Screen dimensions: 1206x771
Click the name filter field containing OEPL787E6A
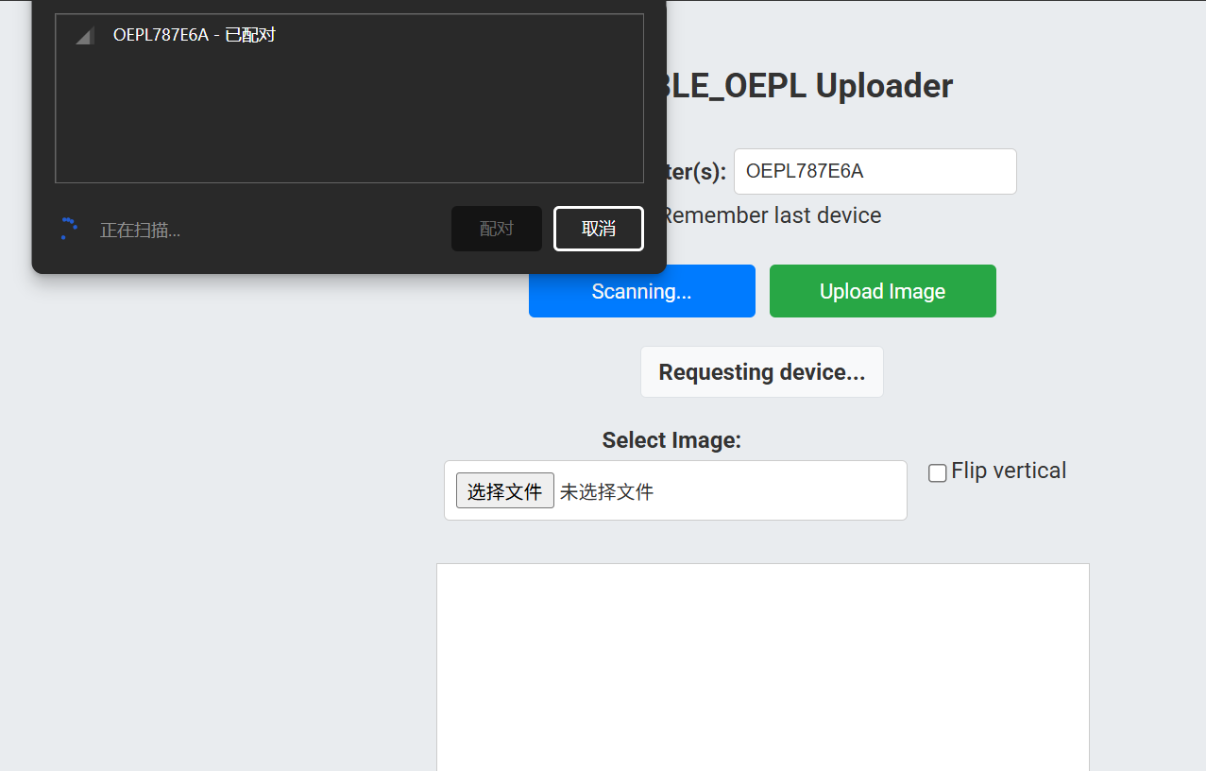click(x=875, y=171)
